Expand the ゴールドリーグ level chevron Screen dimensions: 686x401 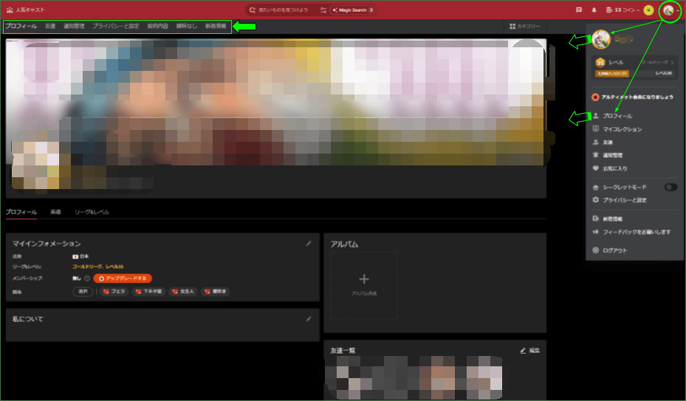coord(672,62)
